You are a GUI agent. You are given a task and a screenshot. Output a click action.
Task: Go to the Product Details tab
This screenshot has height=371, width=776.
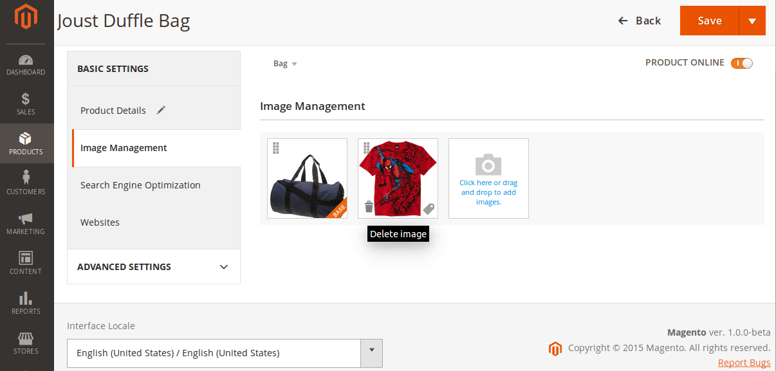(x=113, y=111)
